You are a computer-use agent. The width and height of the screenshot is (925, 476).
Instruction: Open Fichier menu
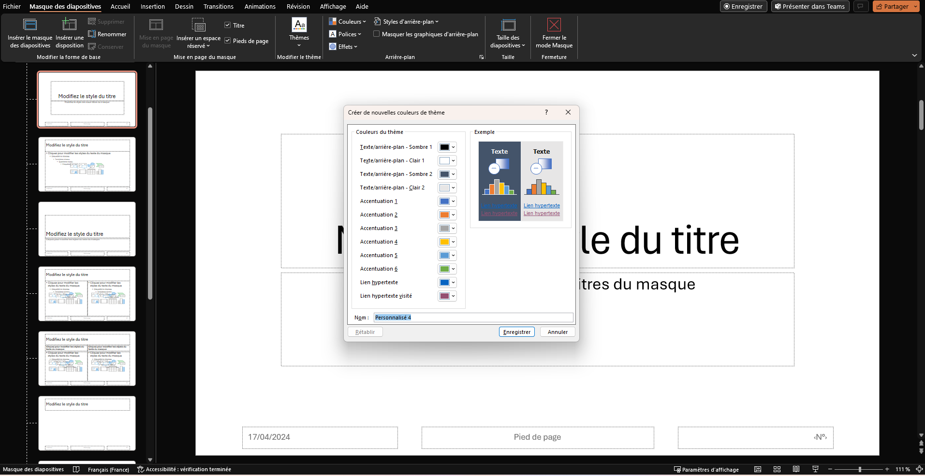point(12,6)
